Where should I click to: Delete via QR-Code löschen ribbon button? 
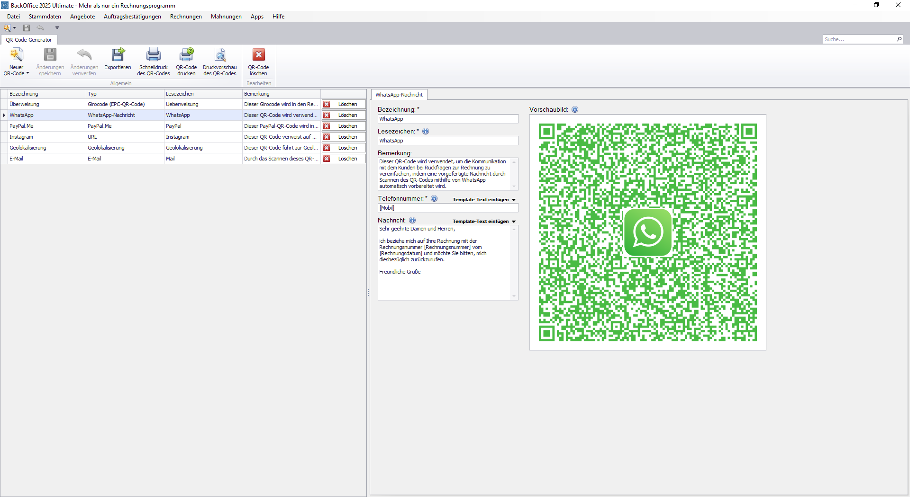pos(258,62)
